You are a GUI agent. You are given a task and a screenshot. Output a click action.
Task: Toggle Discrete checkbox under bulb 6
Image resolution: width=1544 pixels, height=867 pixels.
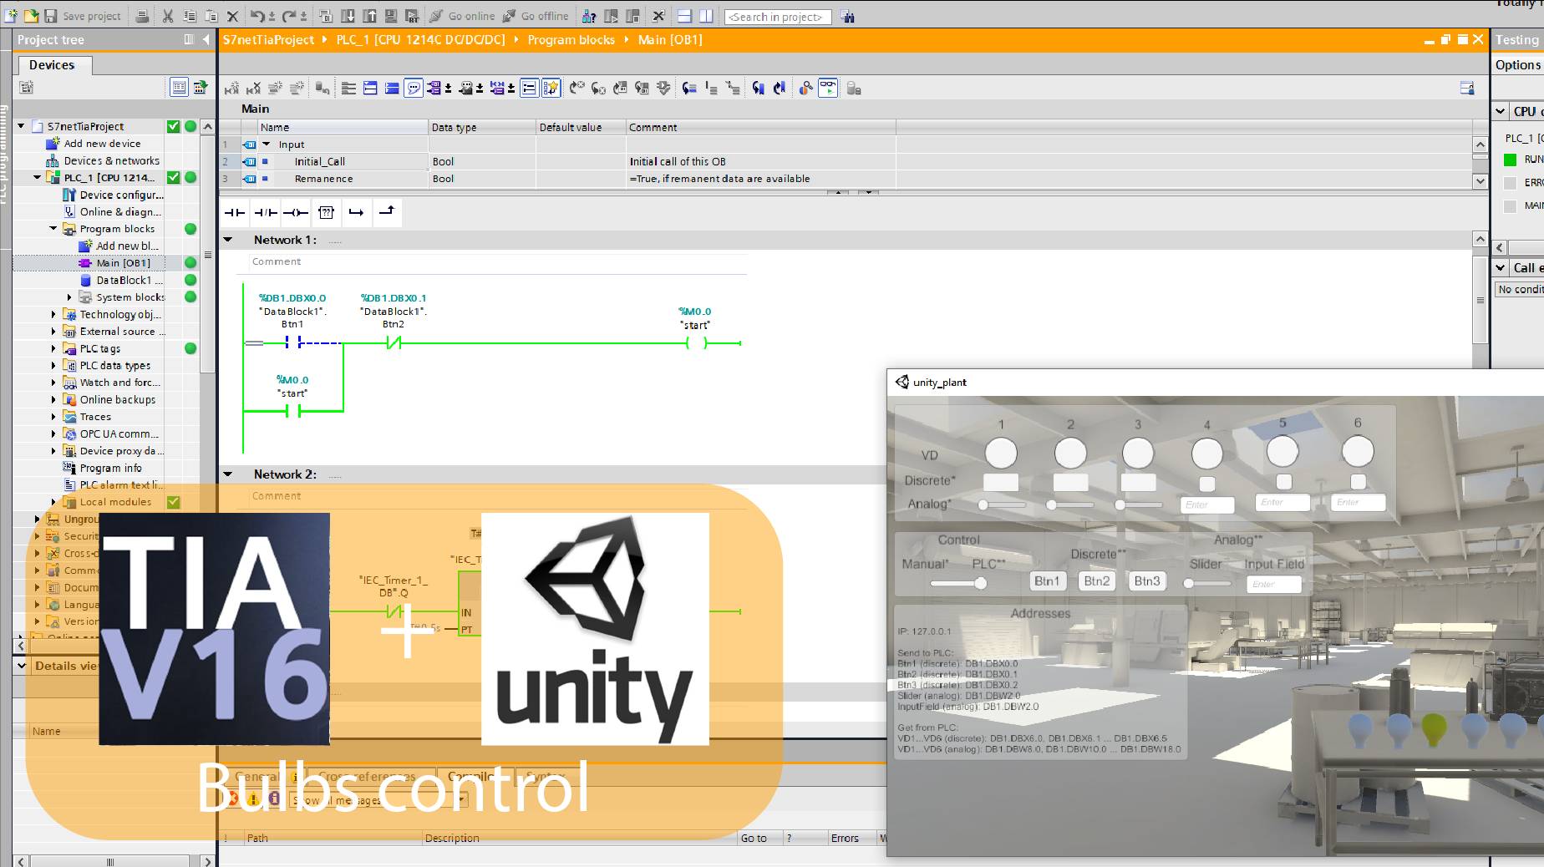click(1359, 482)
